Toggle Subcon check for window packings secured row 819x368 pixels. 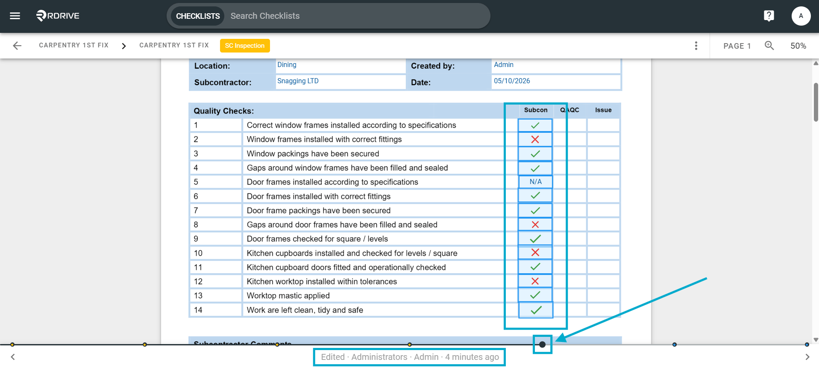(535, 154)
